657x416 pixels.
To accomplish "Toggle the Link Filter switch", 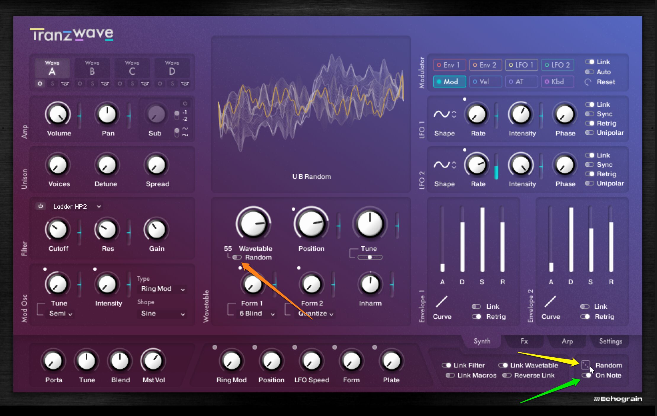I will pyautogui.click(x=446, y=365).
